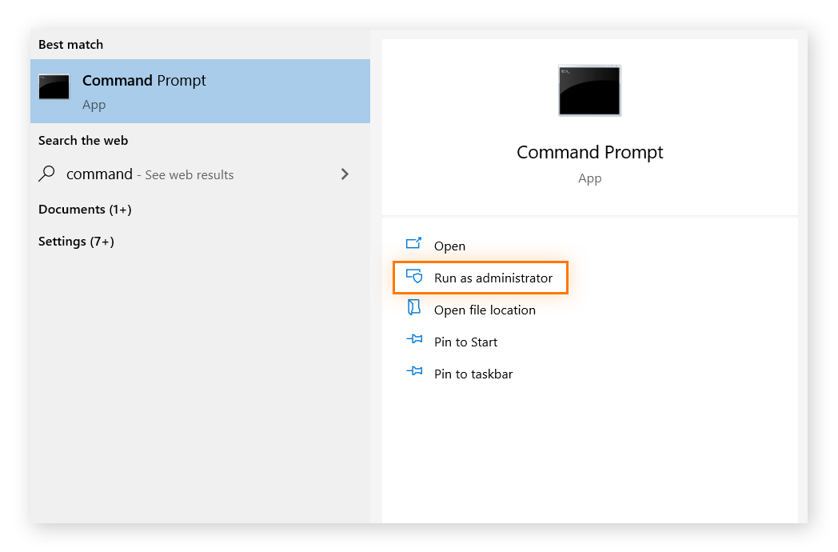Click the App label under Command Prompt
This screenshot has width=838, height=552.
pyautogui.click(x=589, y=178)
